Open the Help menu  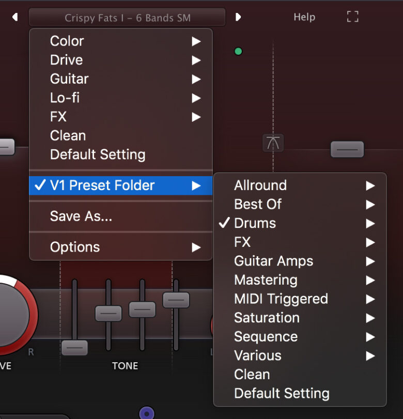click(304, 17)
